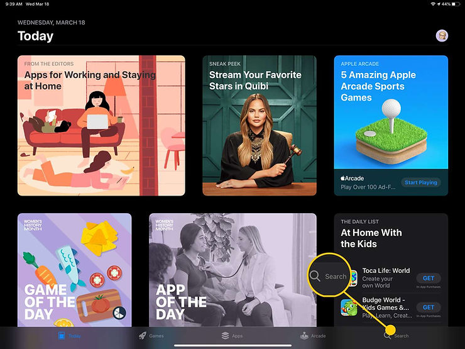
Task: Open Apps for Working and Staying at Home card
Action: click(x=101, y=126)
